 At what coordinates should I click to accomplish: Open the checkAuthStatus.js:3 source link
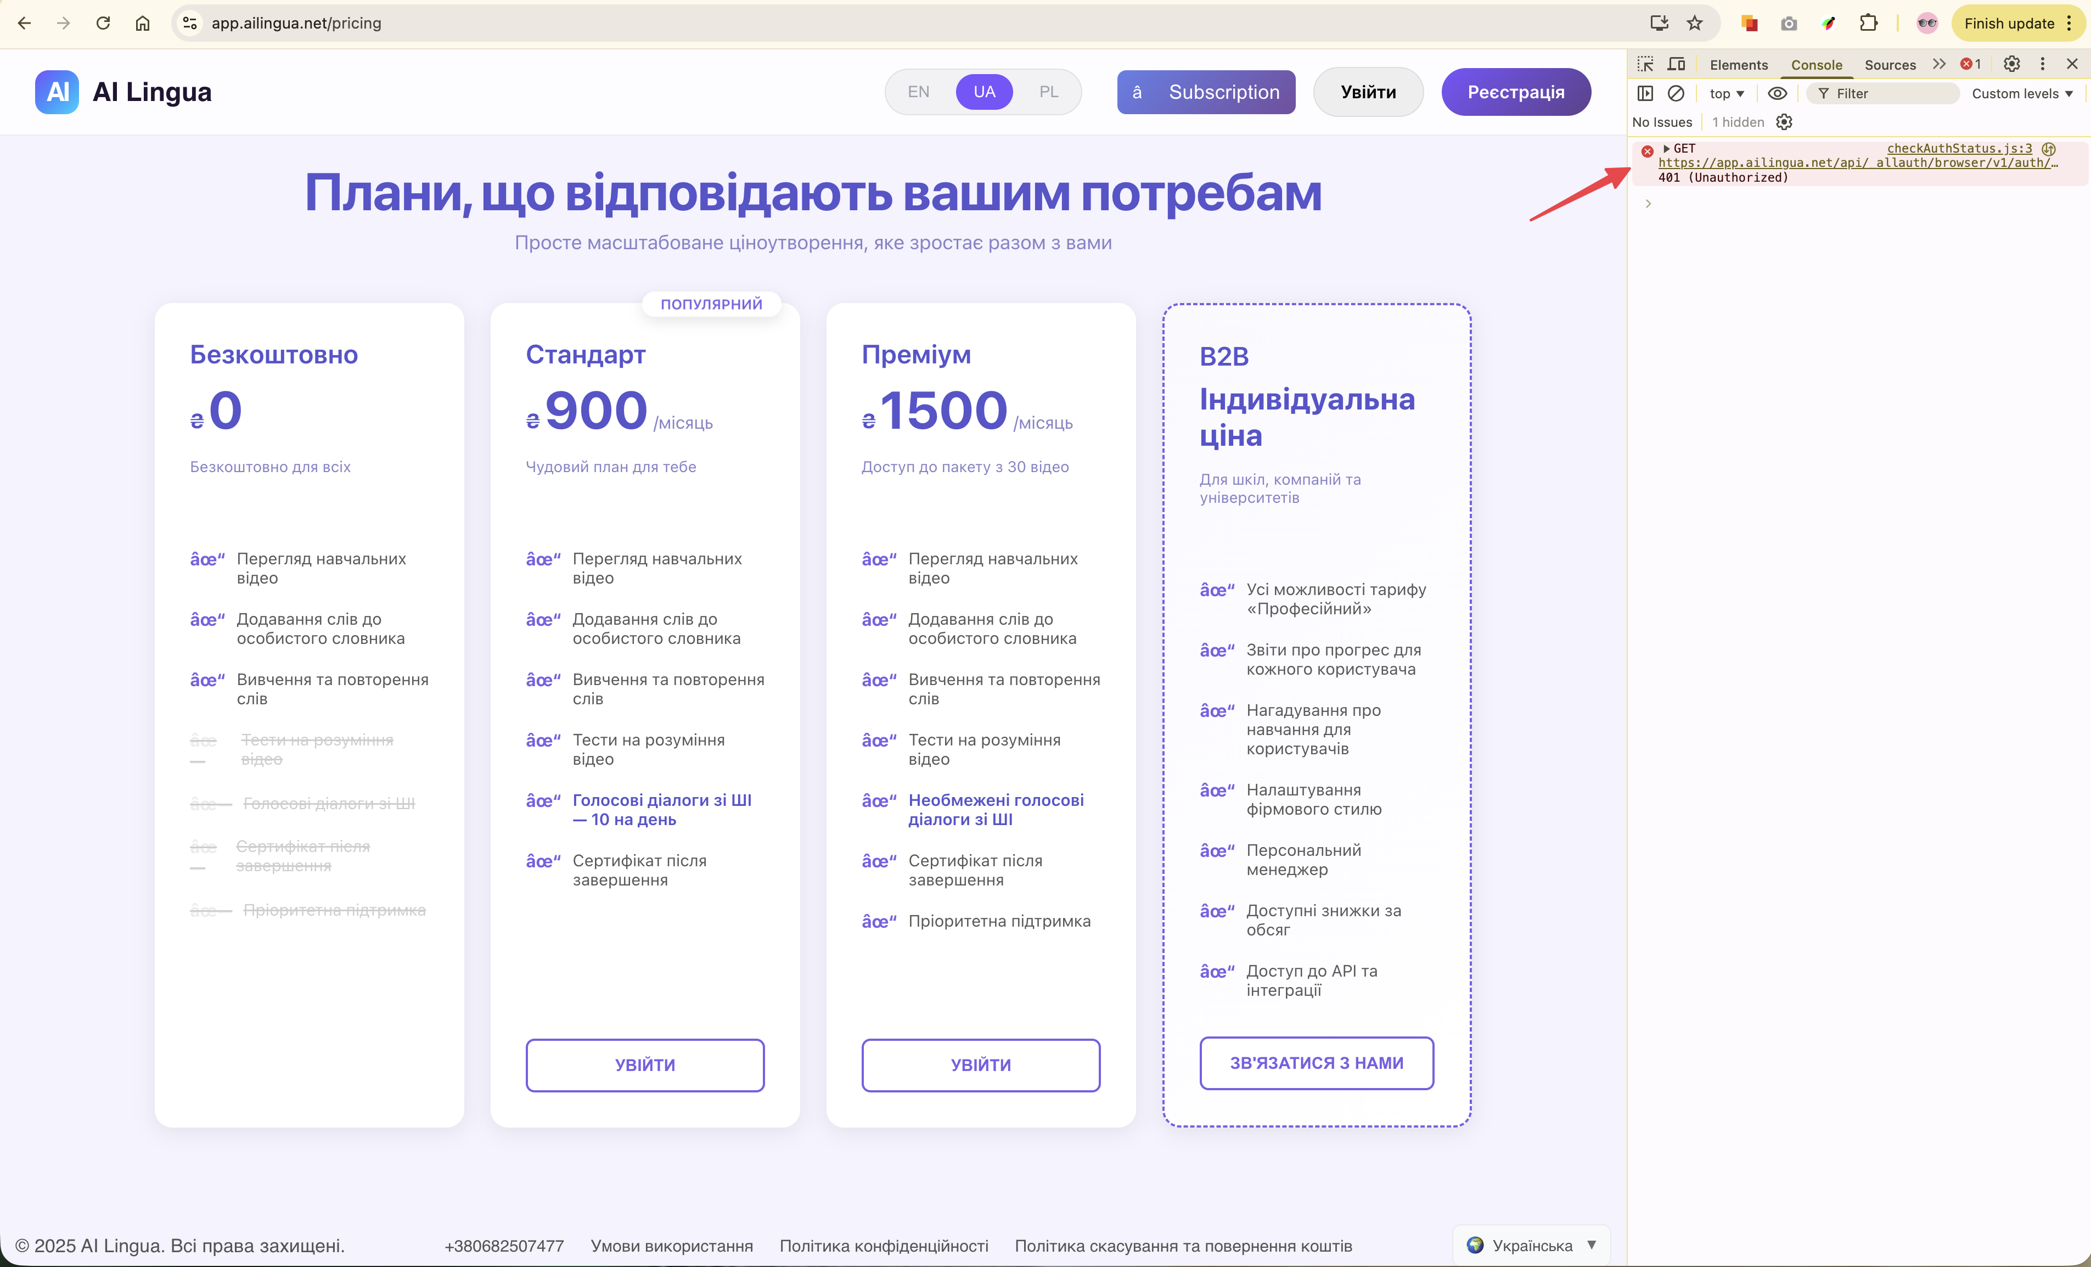click(x=1959, y=149)
